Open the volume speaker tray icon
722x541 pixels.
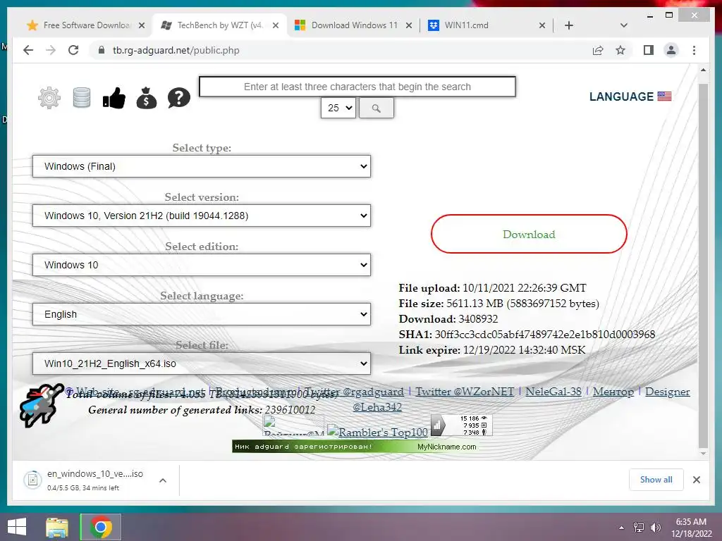point(655,528)
